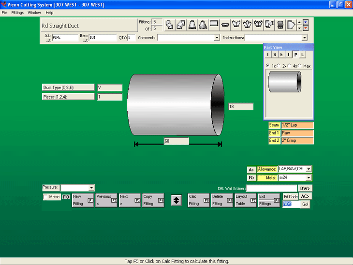This screenshot has height=265, width=353.
Task: Open the Instructions combo box
Action: [x=304, y=38]
